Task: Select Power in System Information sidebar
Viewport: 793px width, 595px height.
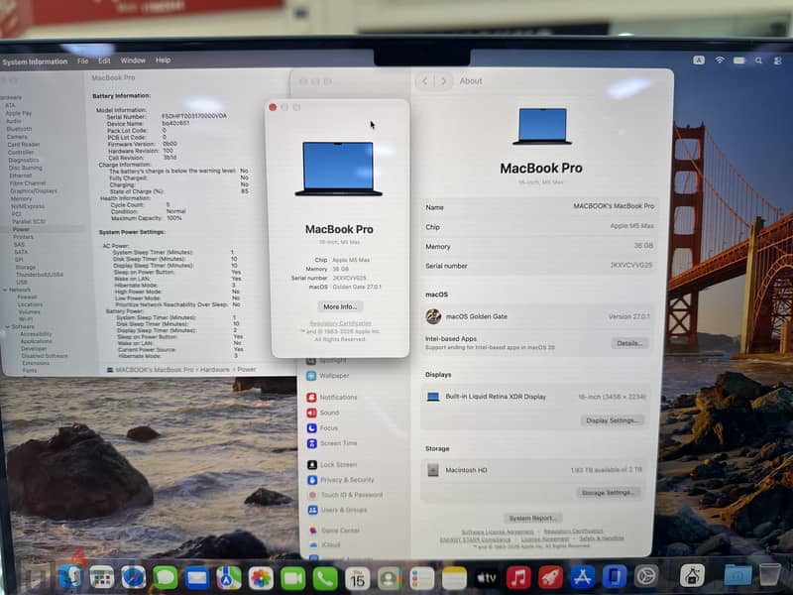Action: 21,229
